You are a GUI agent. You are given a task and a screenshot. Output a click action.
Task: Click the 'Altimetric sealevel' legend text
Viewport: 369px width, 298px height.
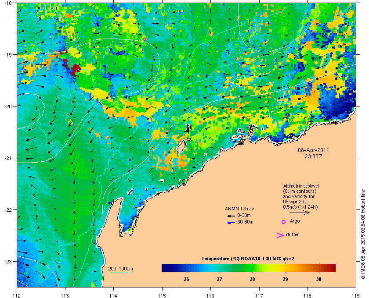(301, 186)
